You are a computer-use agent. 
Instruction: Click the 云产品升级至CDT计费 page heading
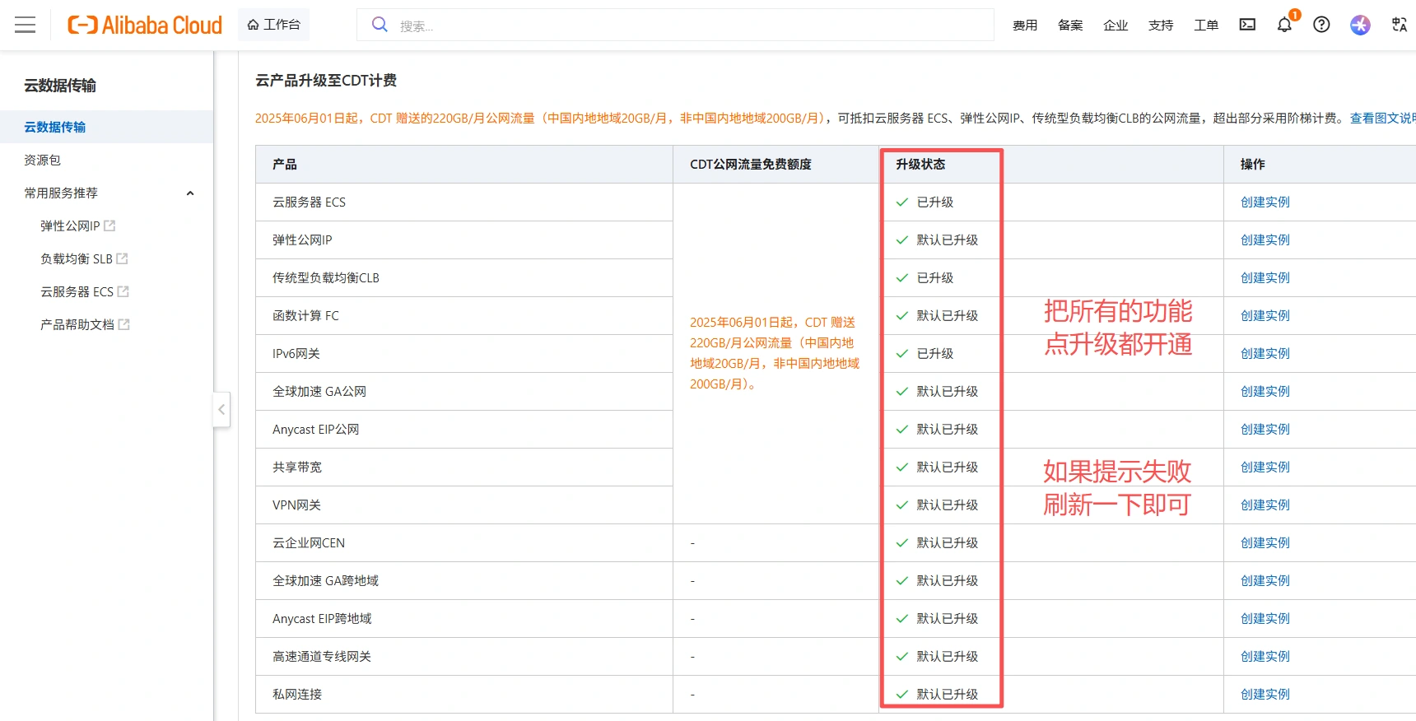pos(326,80)
